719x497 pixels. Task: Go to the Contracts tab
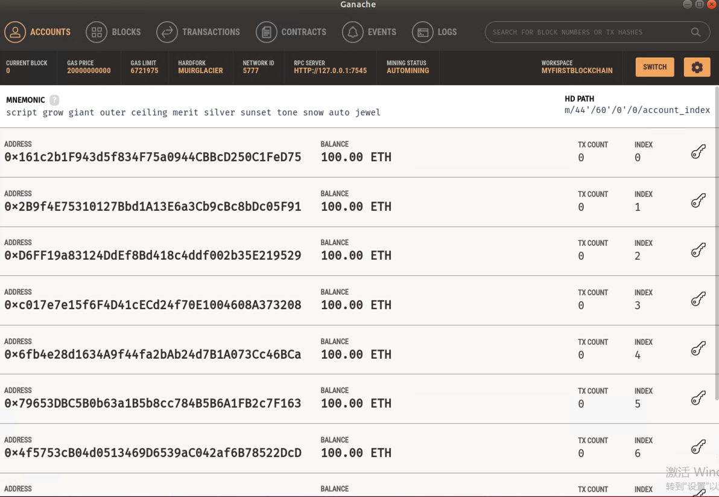coord(291,32)
